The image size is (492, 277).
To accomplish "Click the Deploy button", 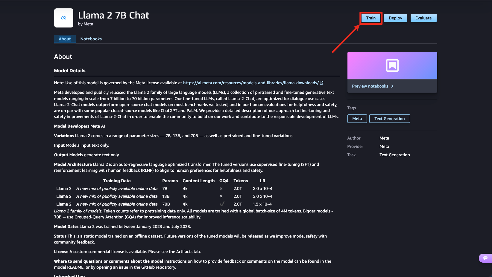I will [x=395, y=18].
